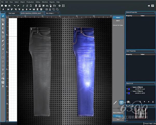Open the Production menu
The height and width of the screenshot is (125, 156).
point(30,2)
